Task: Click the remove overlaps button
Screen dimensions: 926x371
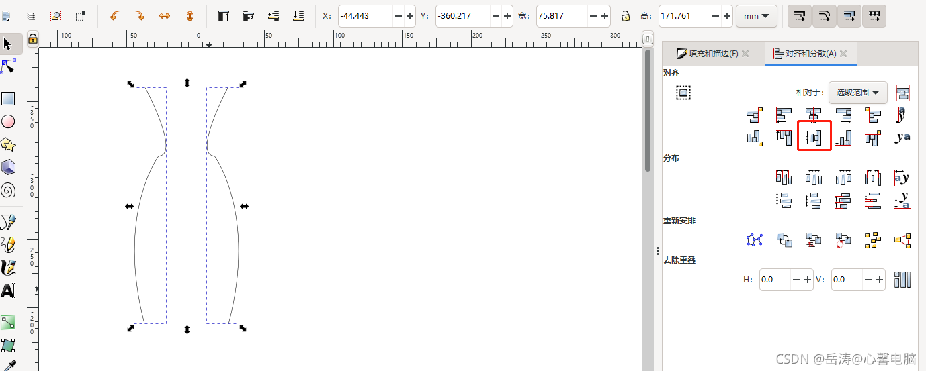Action: tap(902, 280)
